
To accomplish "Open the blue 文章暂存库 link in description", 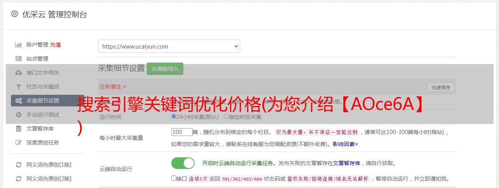I will click(347, 163).
